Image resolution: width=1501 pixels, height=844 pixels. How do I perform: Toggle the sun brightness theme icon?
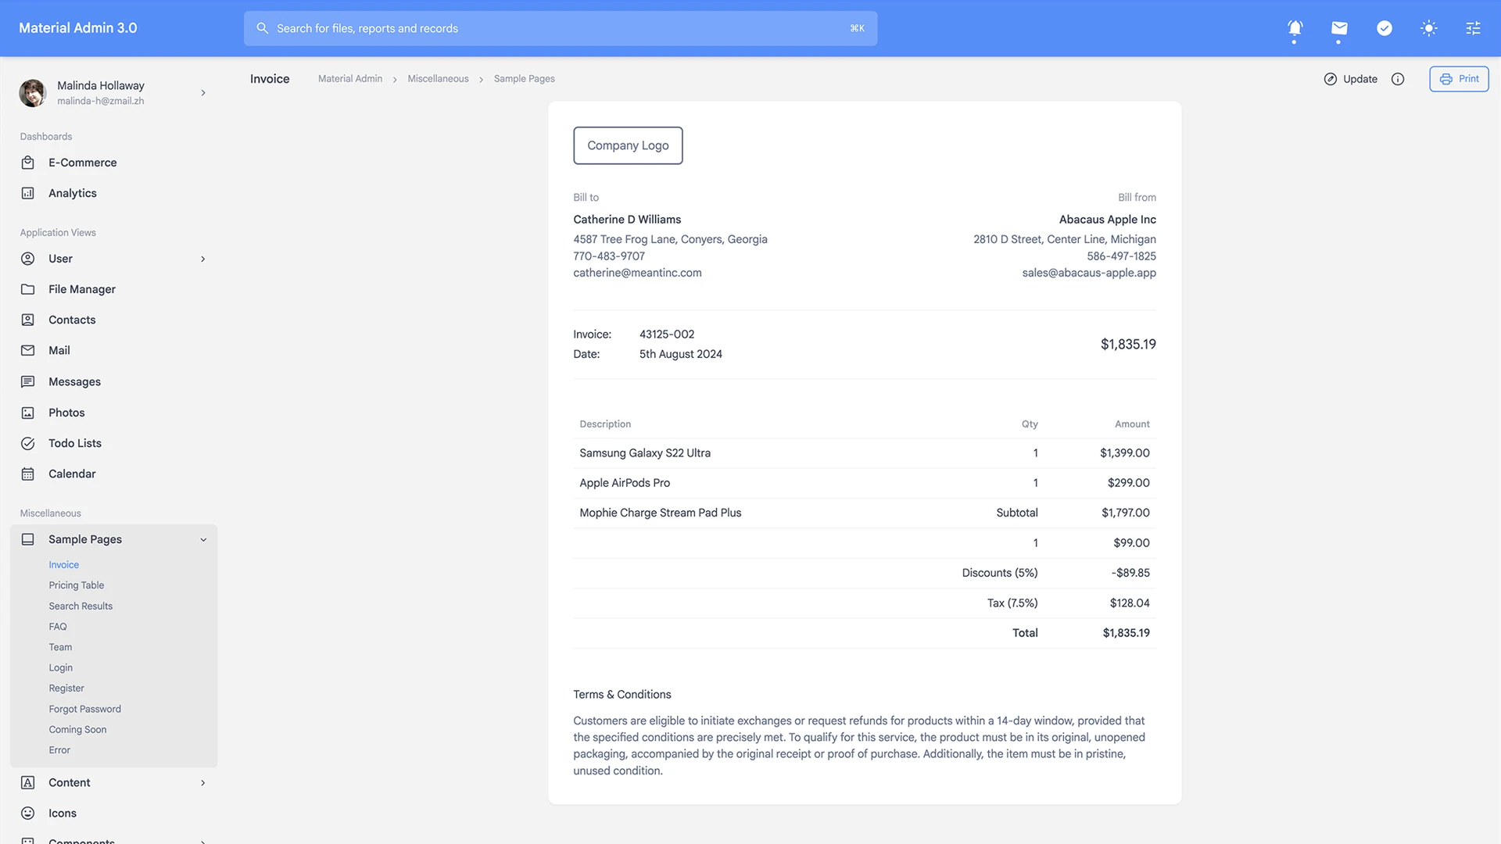coord(1428,28)
